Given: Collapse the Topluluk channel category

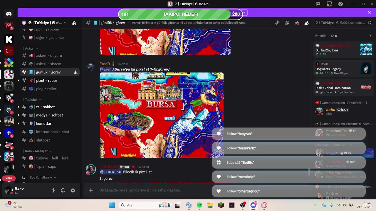Looking at the screenshot, I should (33, 100).
